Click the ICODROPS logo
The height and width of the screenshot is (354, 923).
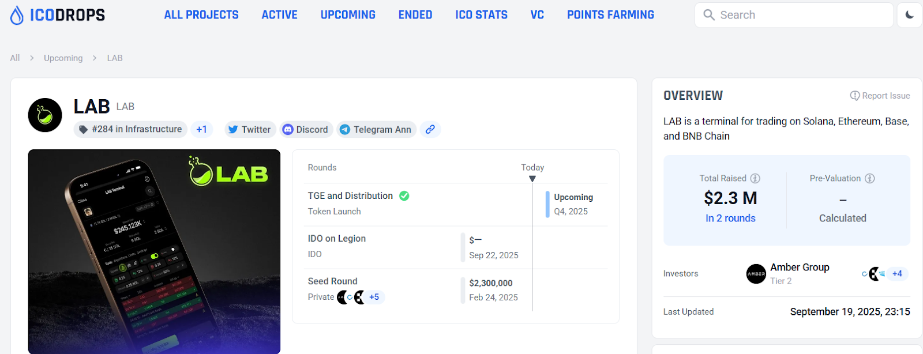pyautogui.click(x=58, y=15)
